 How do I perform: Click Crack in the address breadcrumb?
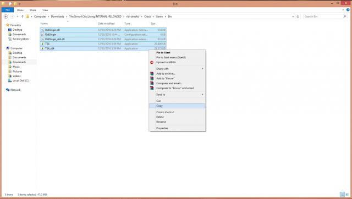point(147,16)
